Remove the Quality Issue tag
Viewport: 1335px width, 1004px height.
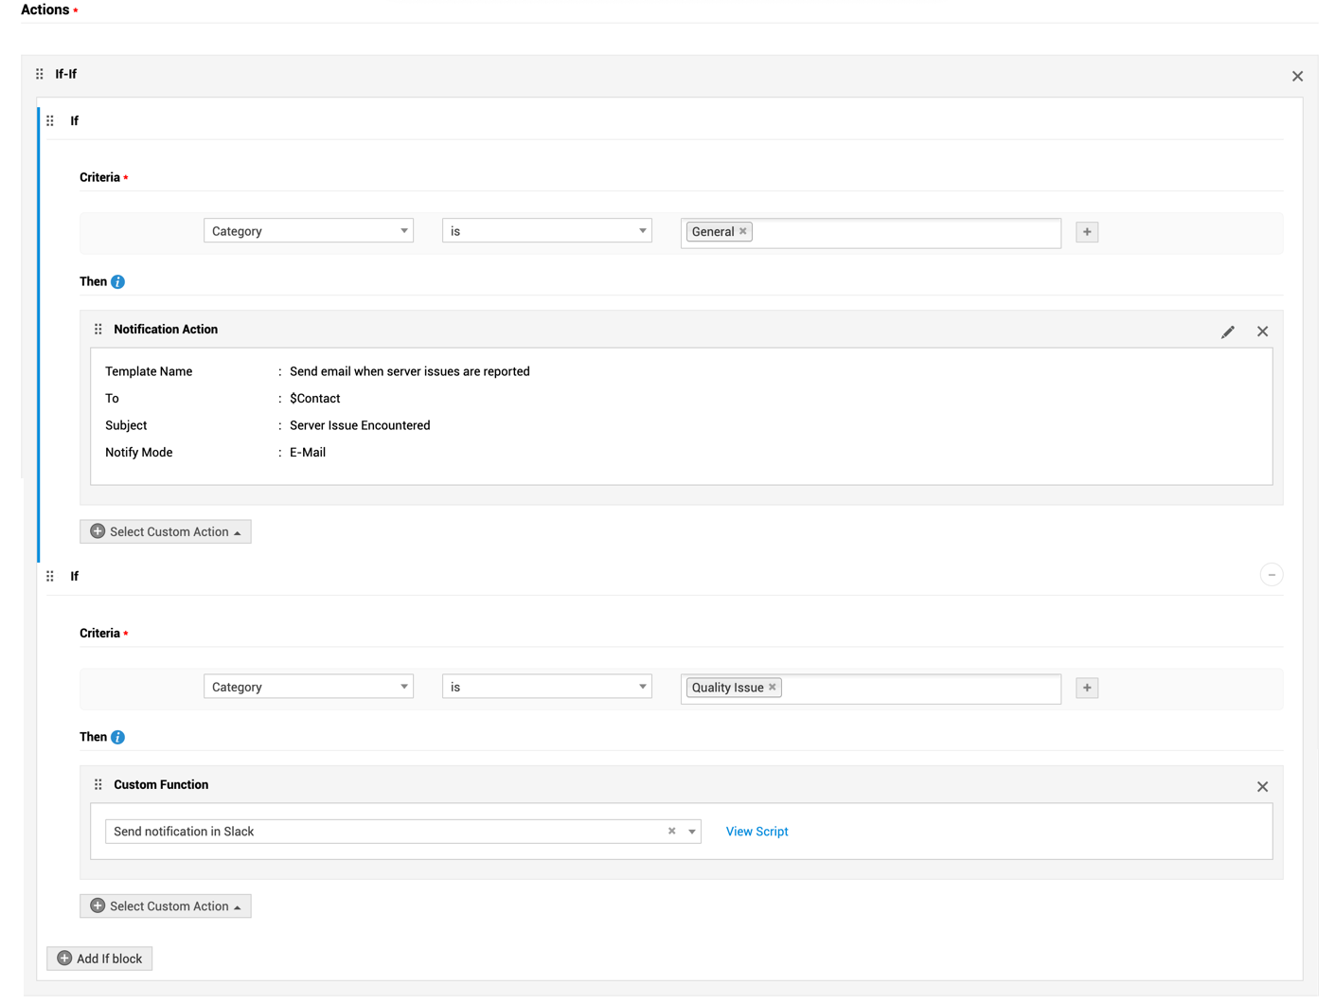pos(773,688)
